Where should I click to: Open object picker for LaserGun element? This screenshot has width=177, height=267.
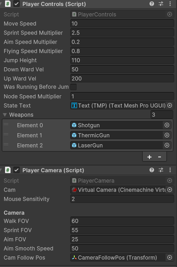pyautogui.click(x=167, y=145)
